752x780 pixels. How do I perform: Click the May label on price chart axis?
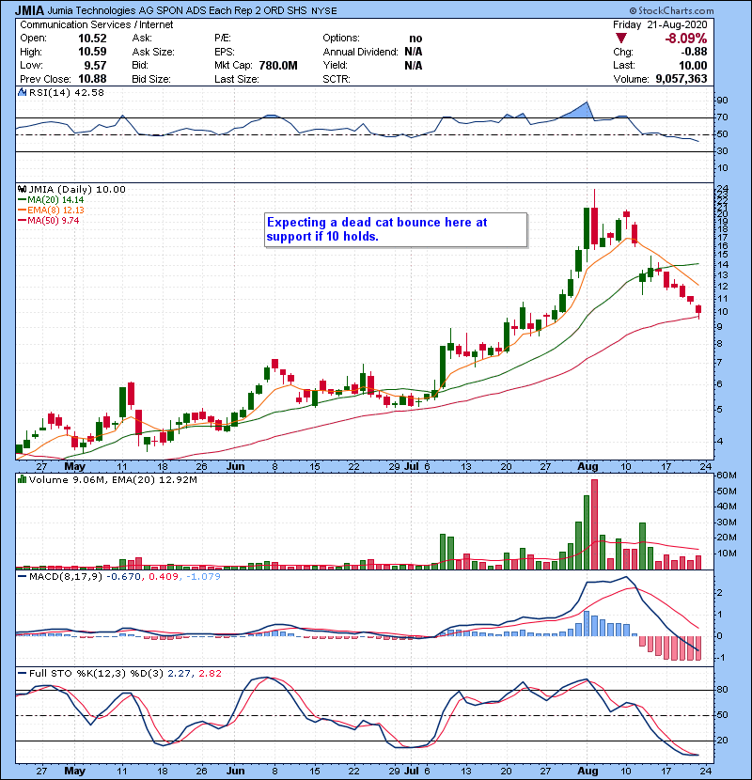click(75, 467)
